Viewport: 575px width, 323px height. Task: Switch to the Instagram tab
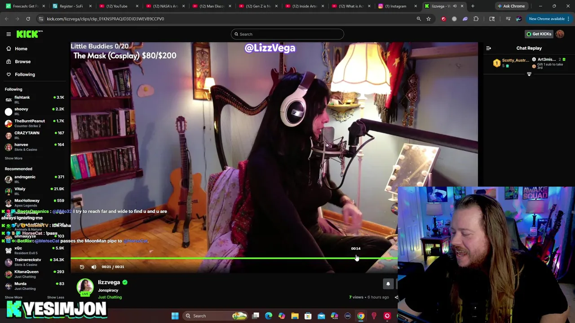(x=398, y=6)
